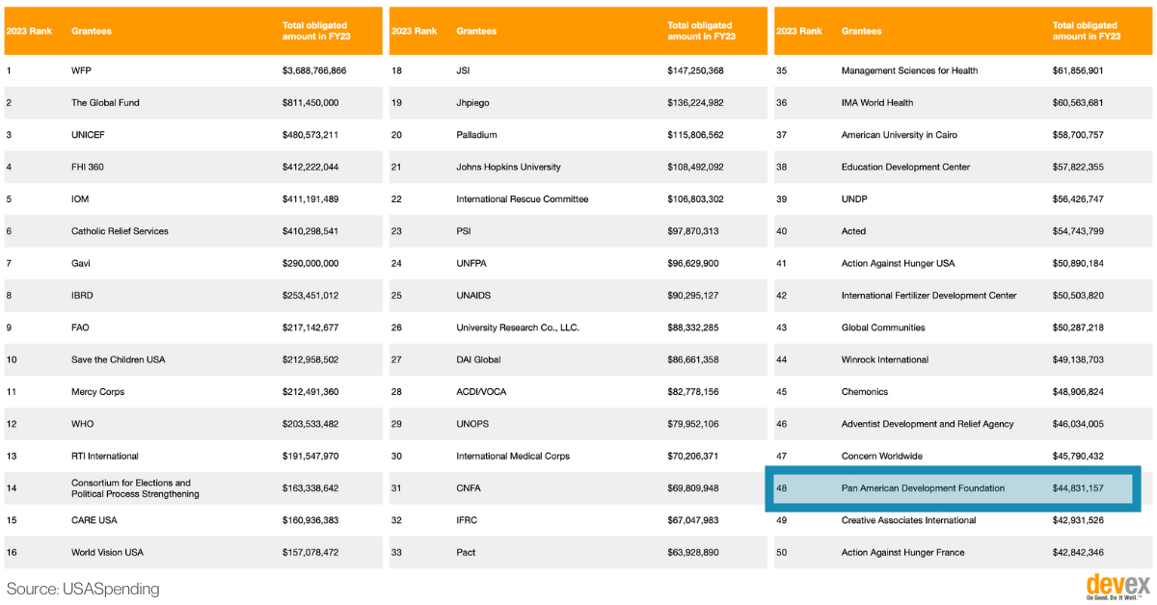Click the highlighted Pan American Development Foundation row

tap(953, 488)
